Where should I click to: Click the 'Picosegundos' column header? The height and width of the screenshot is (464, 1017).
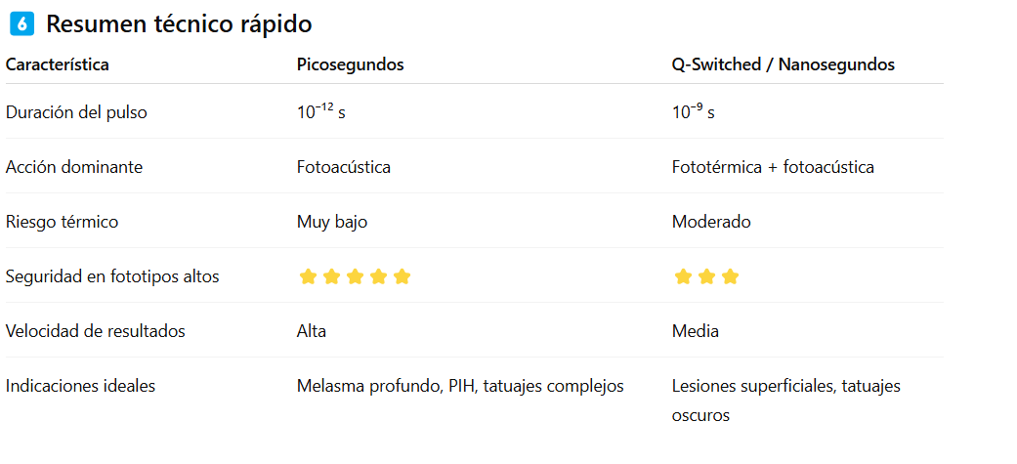[350, 64]
